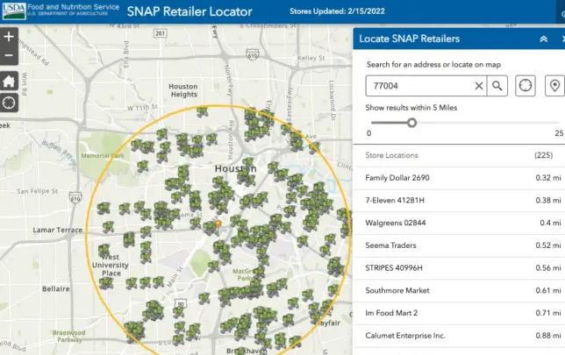Select Im Food Mart 2 store
Screen dimensions: 565x355
[459, 313]
